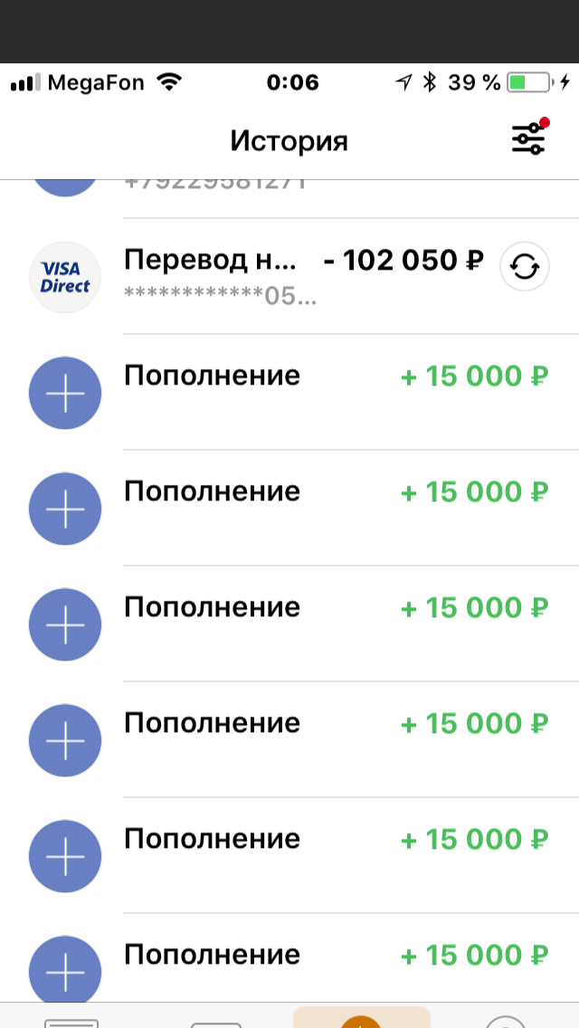579x1028 pixels.
Task: Tap the Bluetooth icon in status bar
Action: point(430,82)
